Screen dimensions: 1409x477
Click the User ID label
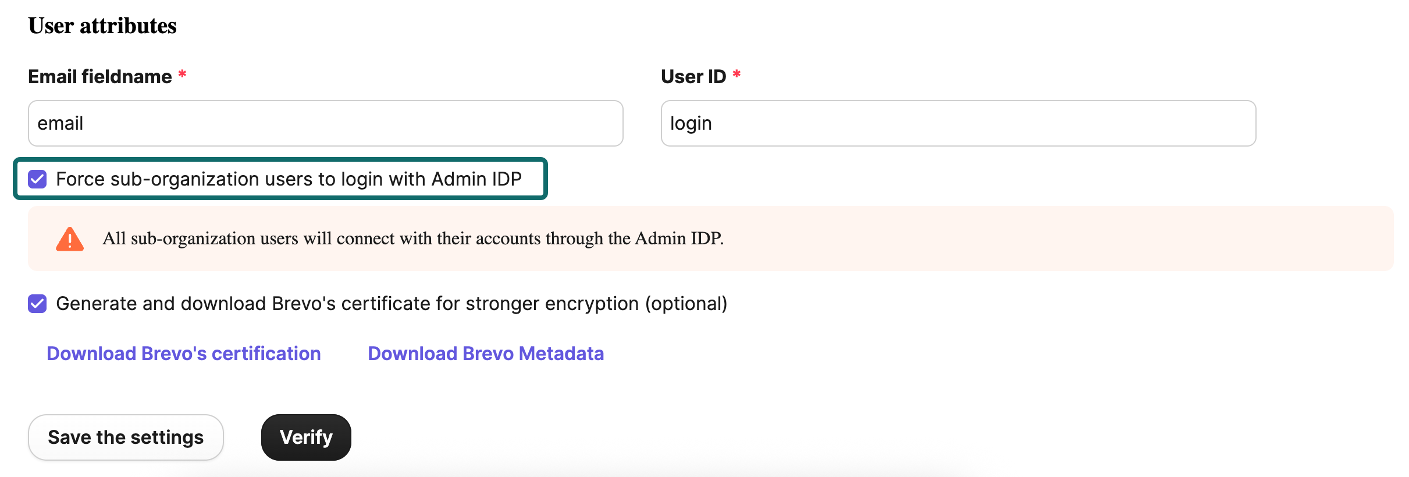click(x=693, y=76)
